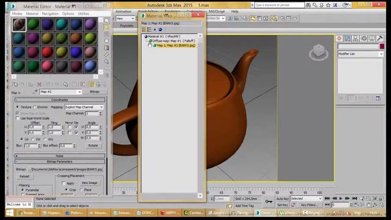
Task: Open Key Filters button
Action: [309, 205]
